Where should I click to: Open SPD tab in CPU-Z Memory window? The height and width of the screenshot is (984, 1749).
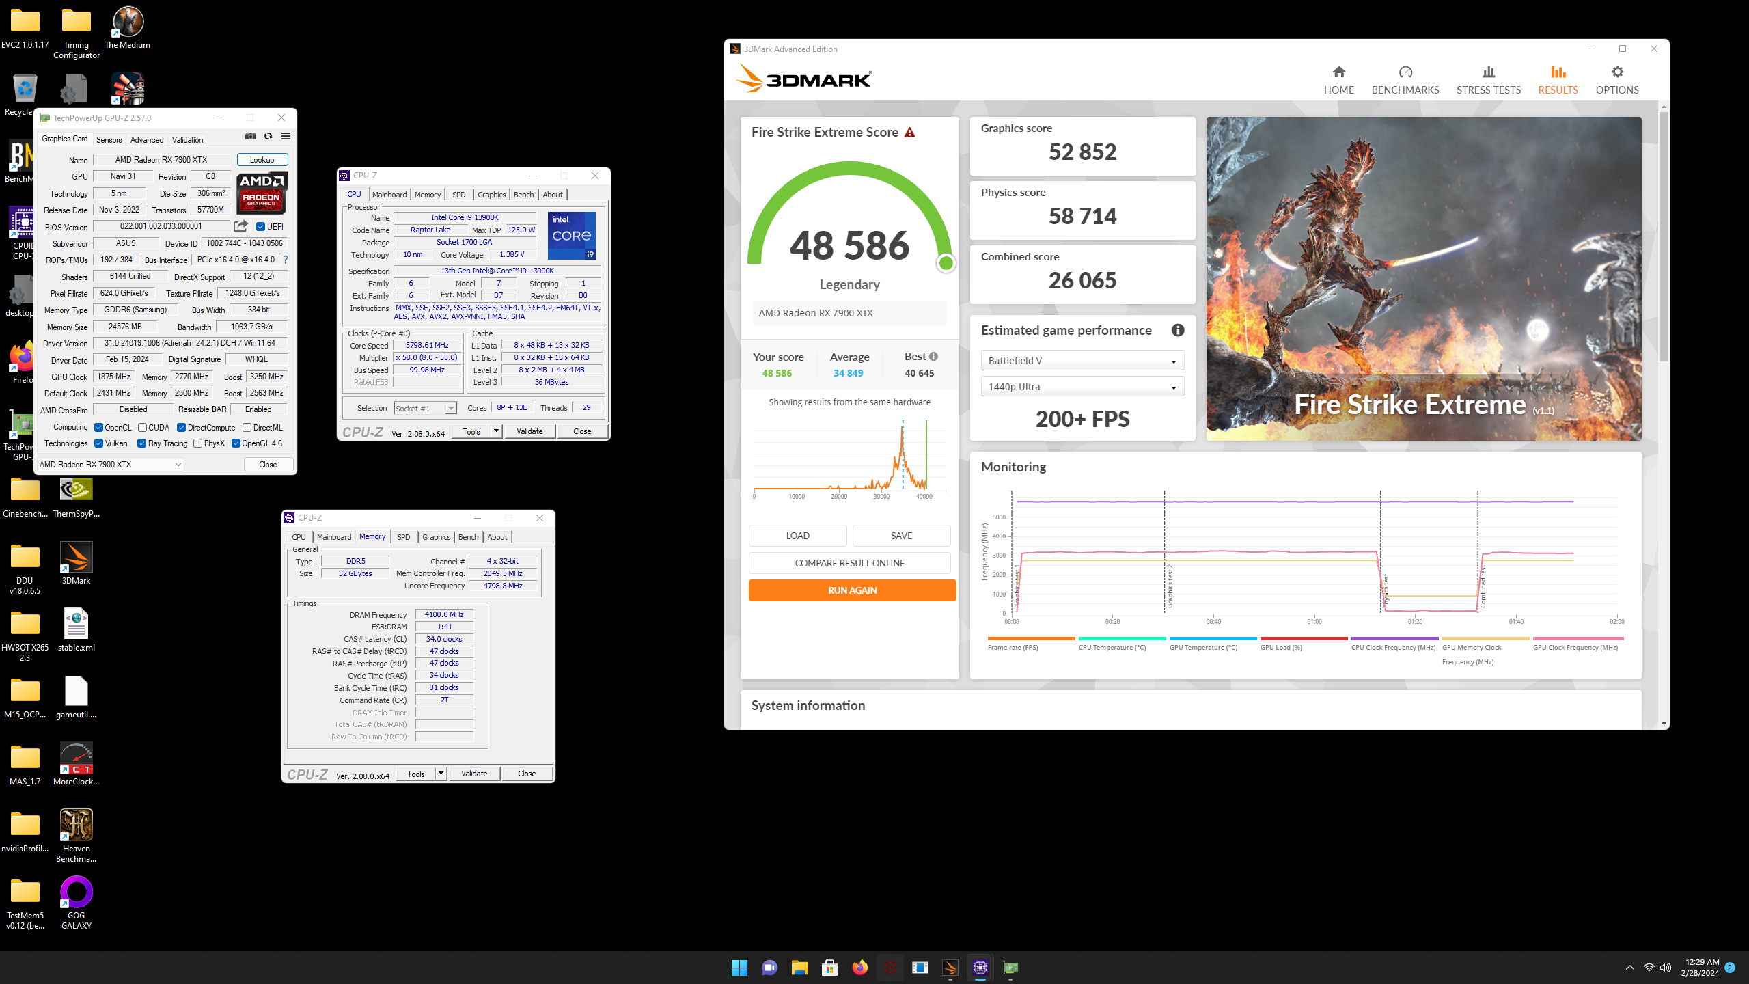403,537
